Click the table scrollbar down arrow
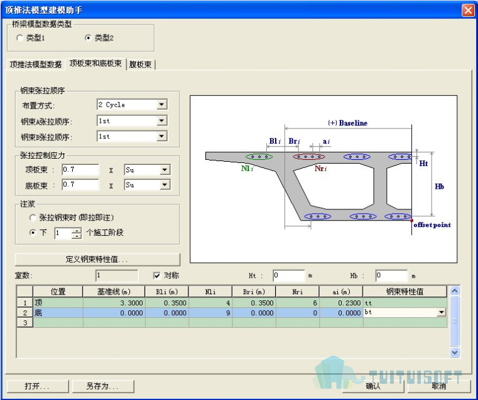478x400 pixels. pyautogui.click(x=455, y=352)
